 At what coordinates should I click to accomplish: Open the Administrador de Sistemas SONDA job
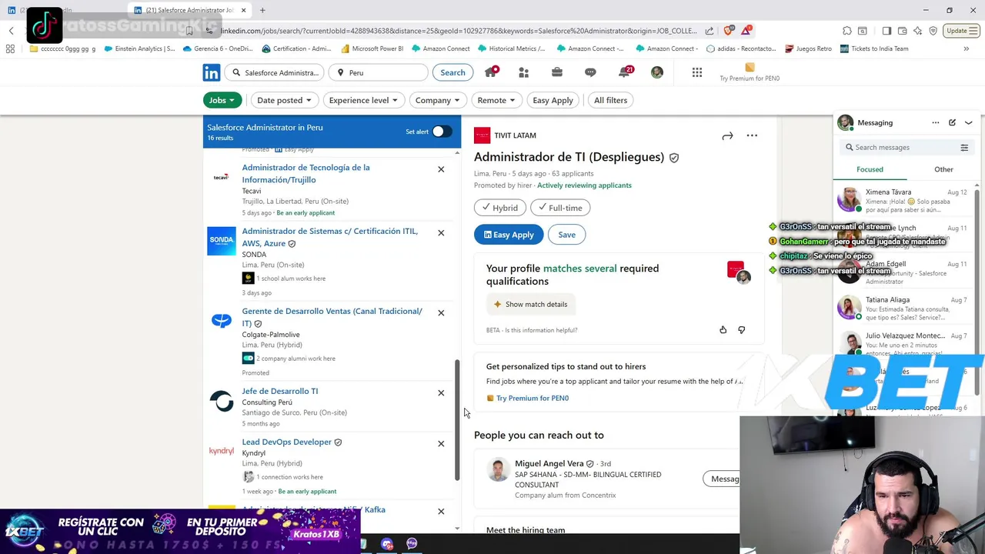(x=329, y=237)
